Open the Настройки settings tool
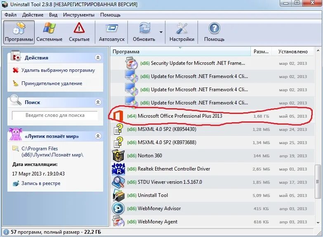Screen dimensions: 323x237 pyautogui.click(x=182, y=32)
